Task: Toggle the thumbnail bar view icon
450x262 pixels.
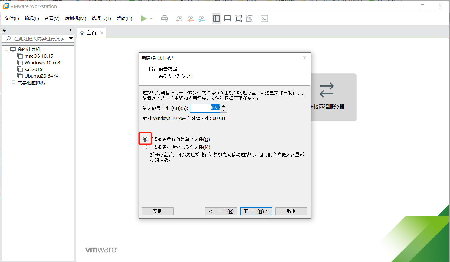Action: (227, 19)
